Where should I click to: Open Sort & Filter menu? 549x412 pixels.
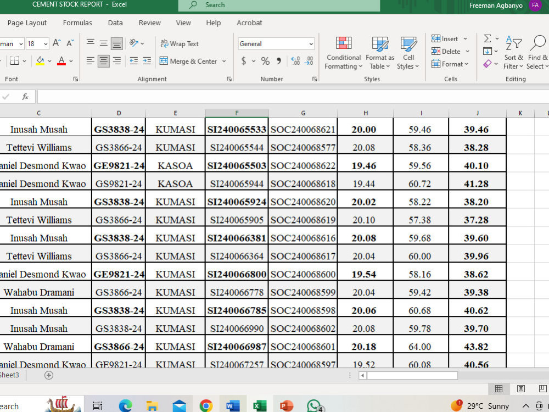(513, 53)
